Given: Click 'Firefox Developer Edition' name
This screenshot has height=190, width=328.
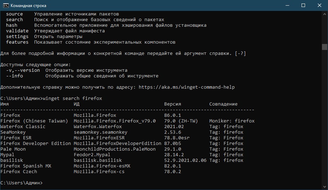Looking at the screenshot, I should [x=36, y=144].
